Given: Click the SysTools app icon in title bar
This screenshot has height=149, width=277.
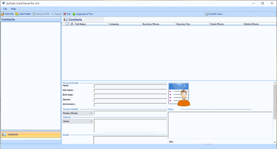Looking at the screenshot, I should click(3, 3).
